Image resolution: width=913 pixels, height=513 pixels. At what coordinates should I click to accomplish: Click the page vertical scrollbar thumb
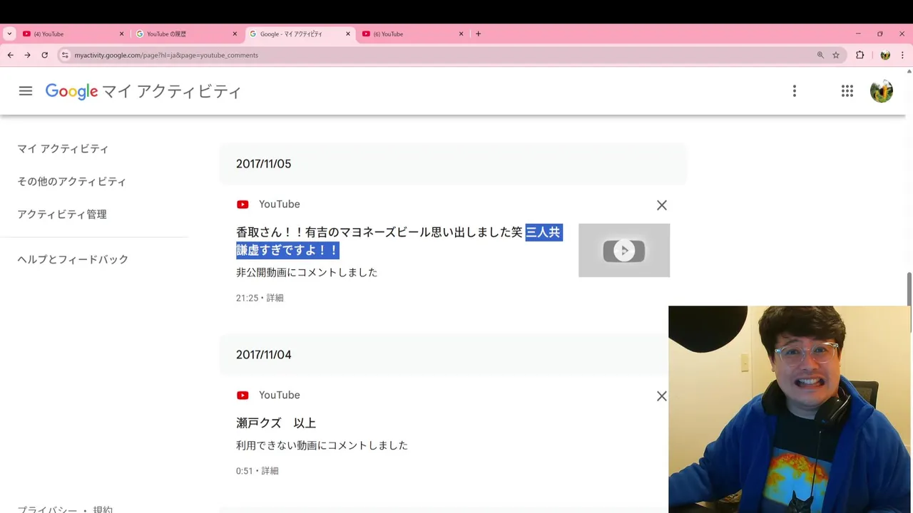pyautogui.click(x=909, y=302)
